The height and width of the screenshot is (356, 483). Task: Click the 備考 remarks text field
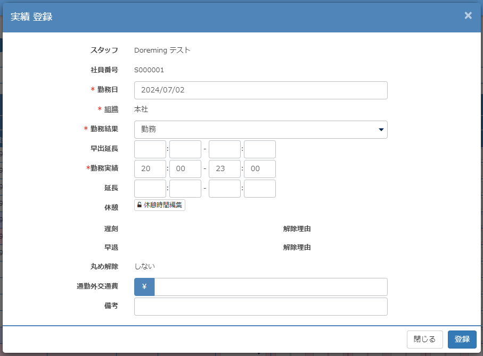260,307
